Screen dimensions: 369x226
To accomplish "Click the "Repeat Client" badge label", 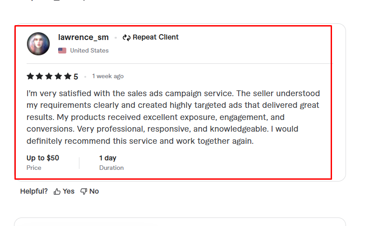I will pyautogui.click(x=156, y=37).
